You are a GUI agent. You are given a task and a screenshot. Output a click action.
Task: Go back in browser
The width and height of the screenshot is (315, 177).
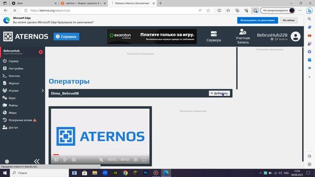pyautogui.click(x=5, y=10)
